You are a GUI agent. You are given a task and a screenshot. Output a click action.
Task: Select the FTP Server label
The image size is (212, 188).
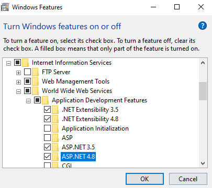point(56,72)
